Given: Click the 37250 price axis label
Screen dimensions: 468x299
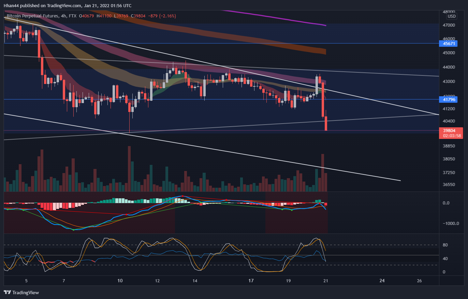Looking at the screenshot, I should click(448, 173).
